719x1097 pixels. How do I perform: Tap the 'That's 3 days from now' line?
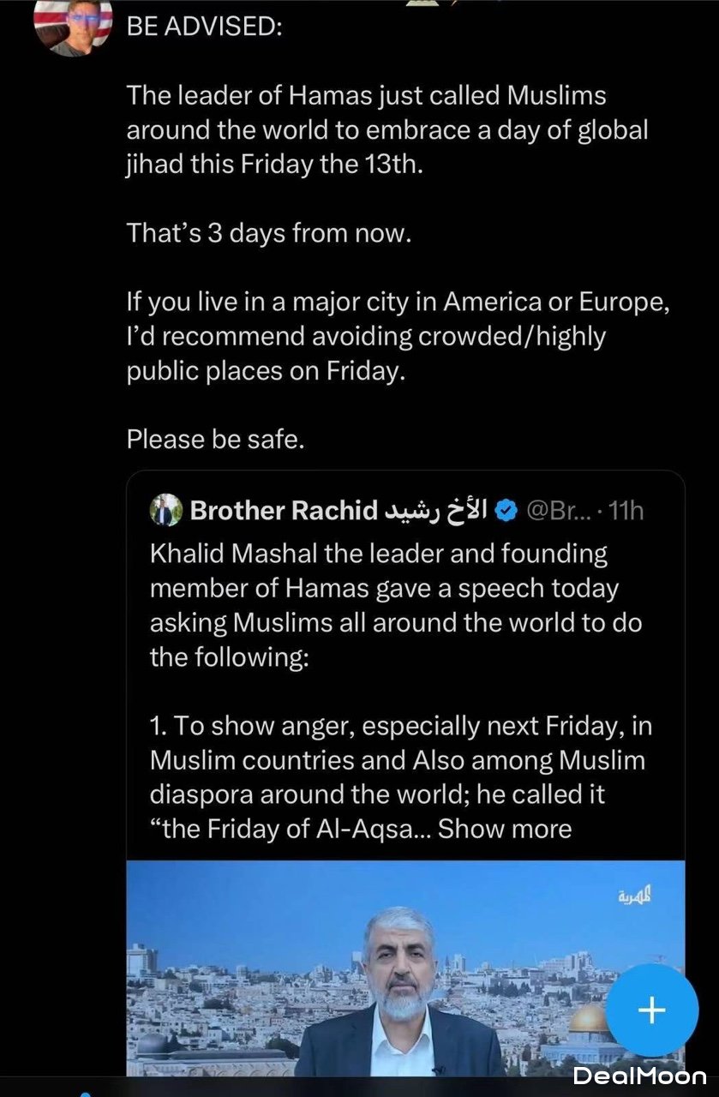[269, 232]
